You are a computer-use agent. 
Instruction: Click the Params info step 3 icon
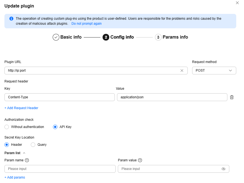[158, 37]
